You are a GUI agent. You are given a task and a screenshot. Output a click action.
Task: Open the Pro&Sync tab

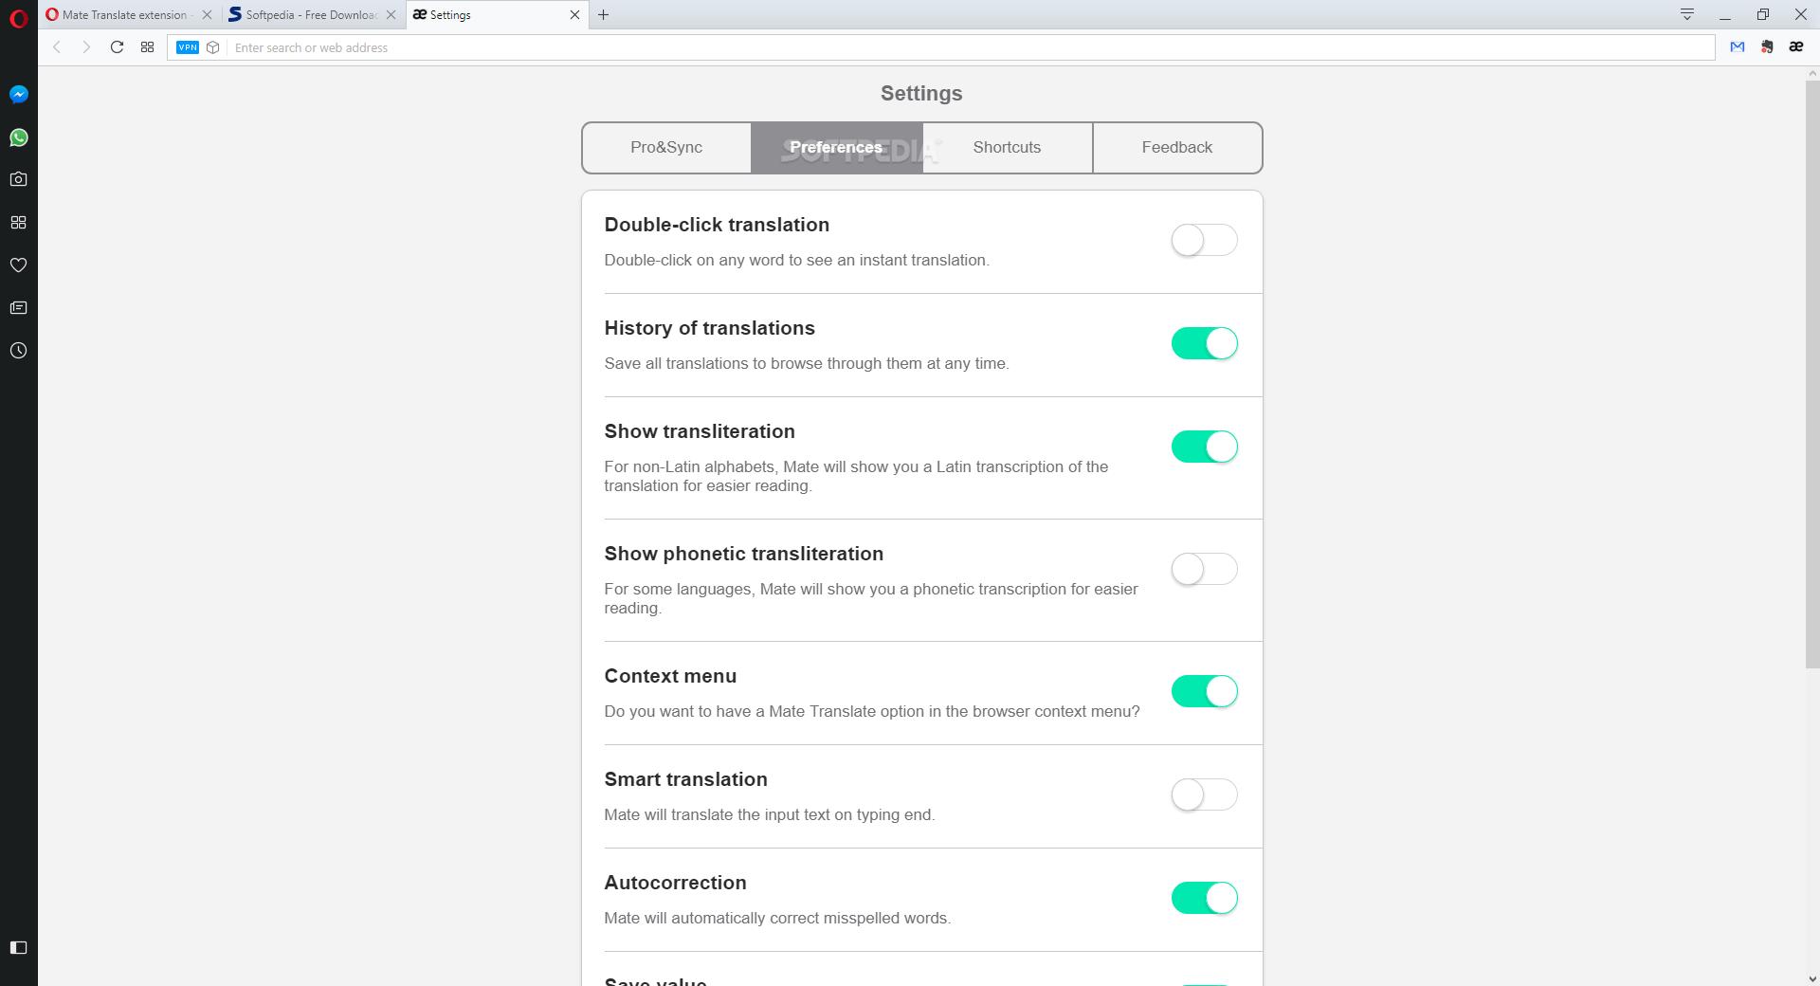(x=666, y=147)
